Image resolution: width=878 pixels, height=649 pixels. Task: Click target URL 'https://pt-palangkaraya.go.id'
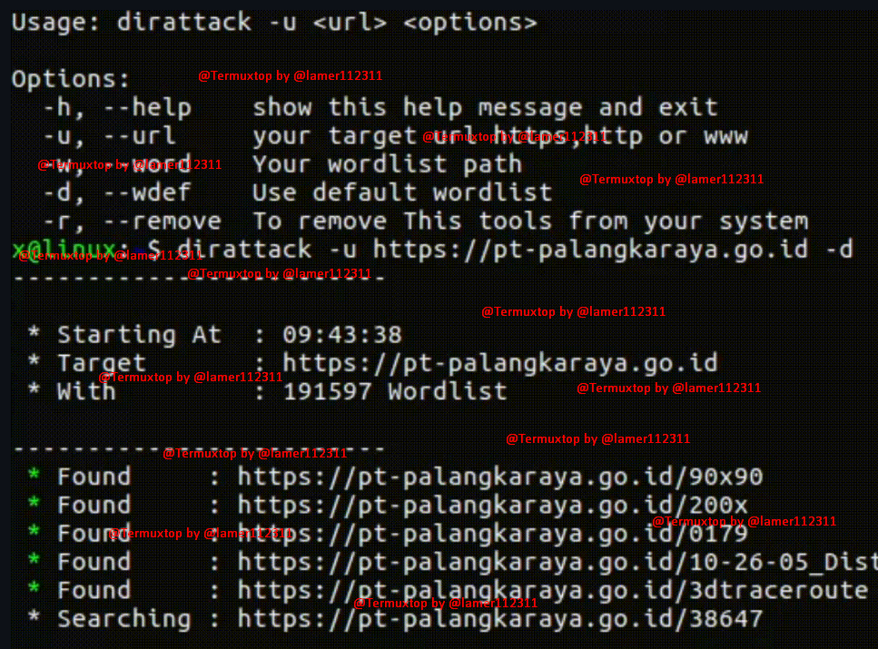[500, 363]
